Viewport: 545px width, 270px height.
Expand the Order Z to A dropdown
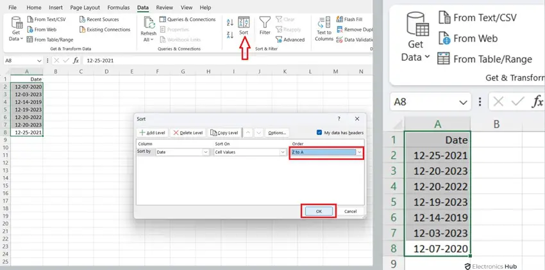click(x=360, y=152)
